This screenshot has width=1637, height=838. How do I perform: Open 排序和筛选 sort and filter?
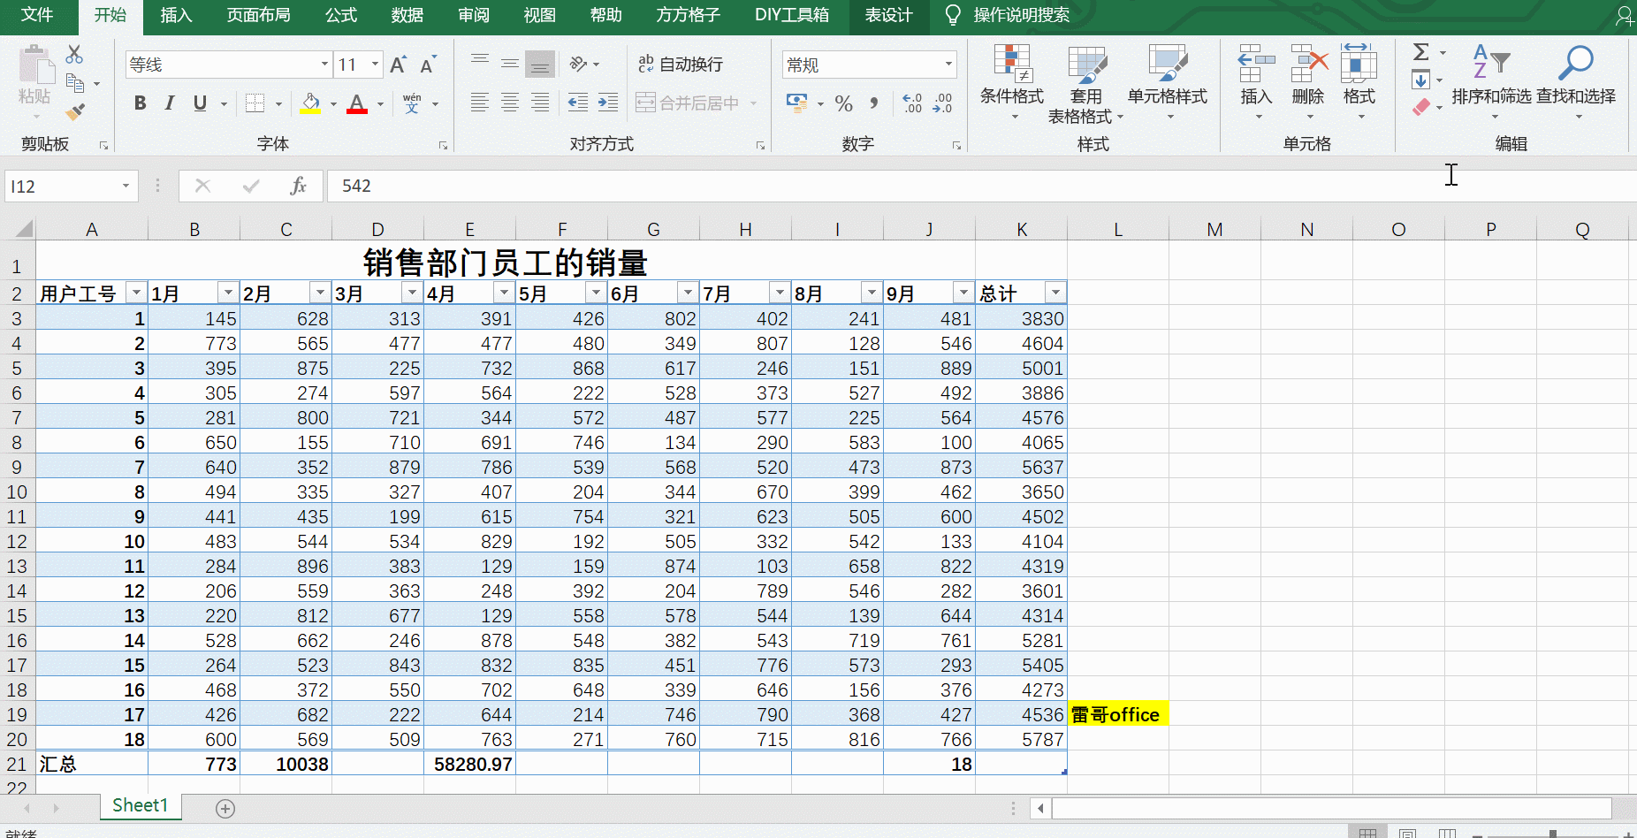(1491, 82)
